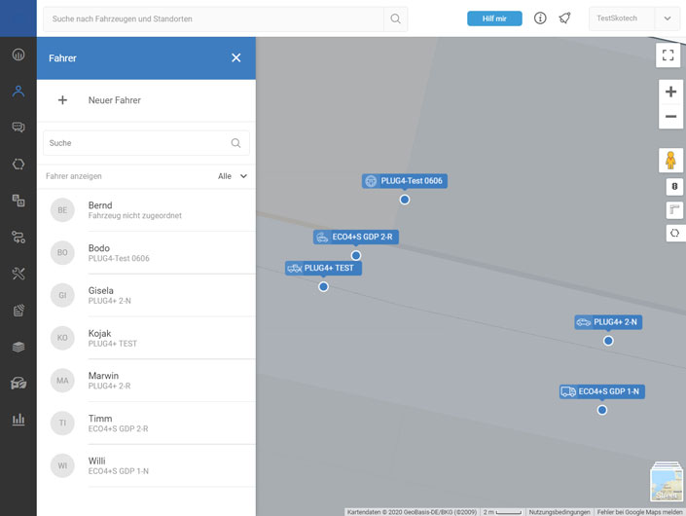
Task: Click the chat messages sidebar icon
Action: tap(18, 128)
